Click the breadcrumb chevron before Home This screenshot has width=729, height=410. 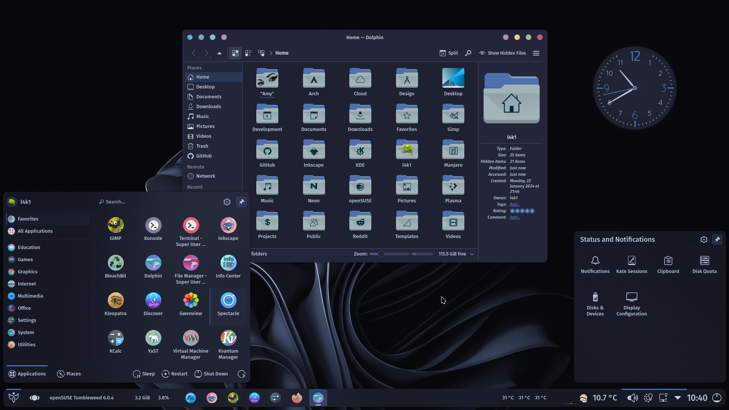tap(271, 53)
